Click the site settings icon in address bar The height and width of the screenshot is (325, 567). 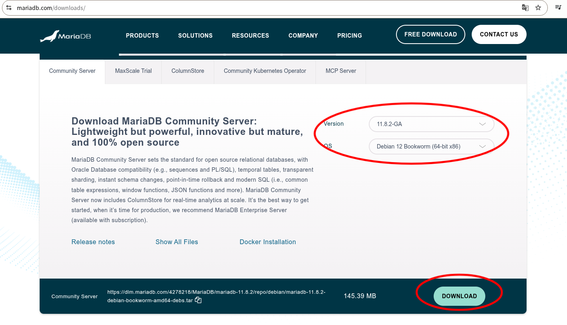(x=9, y=8)
